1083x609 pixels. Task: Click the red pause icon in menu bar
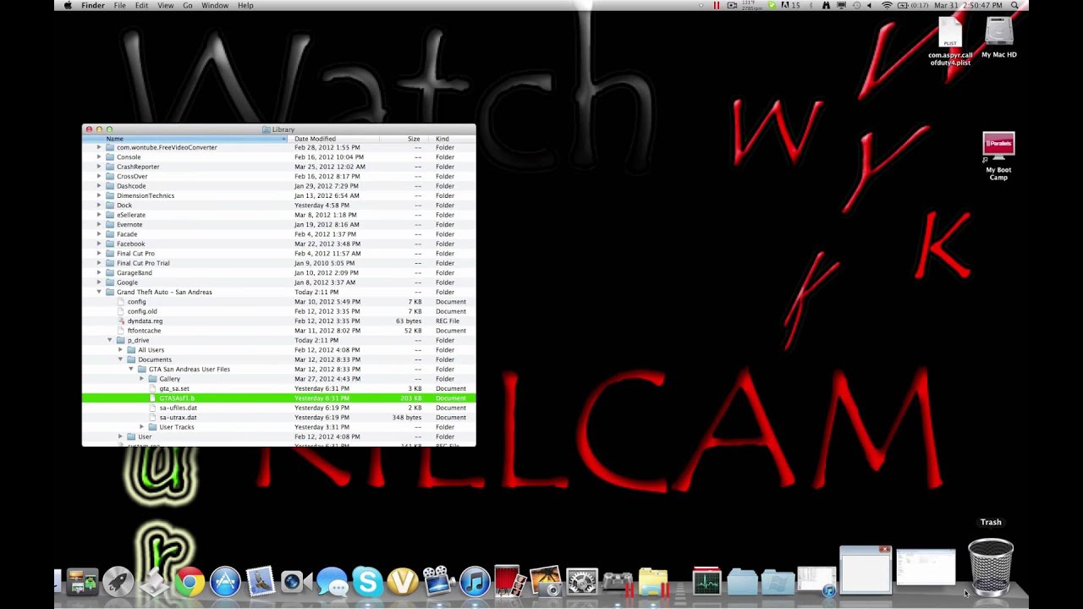click(717, 5)
